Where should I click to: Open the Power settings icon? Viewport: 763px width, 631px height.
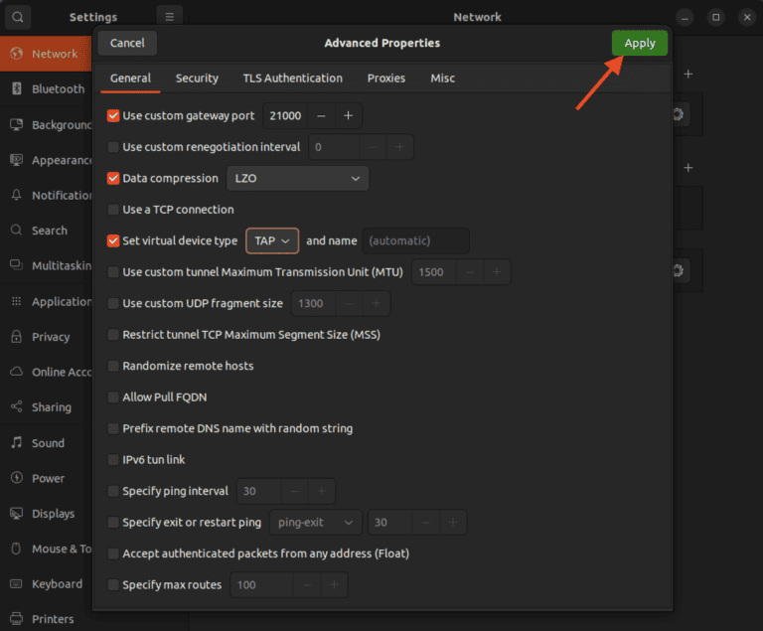coord(16,478)
